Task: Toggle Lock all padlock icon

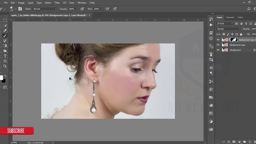Action: pos(241,34)
